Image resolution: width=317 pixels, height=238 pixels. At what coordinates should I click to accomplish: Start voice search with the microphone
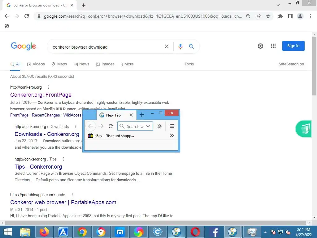click(180, 46)
